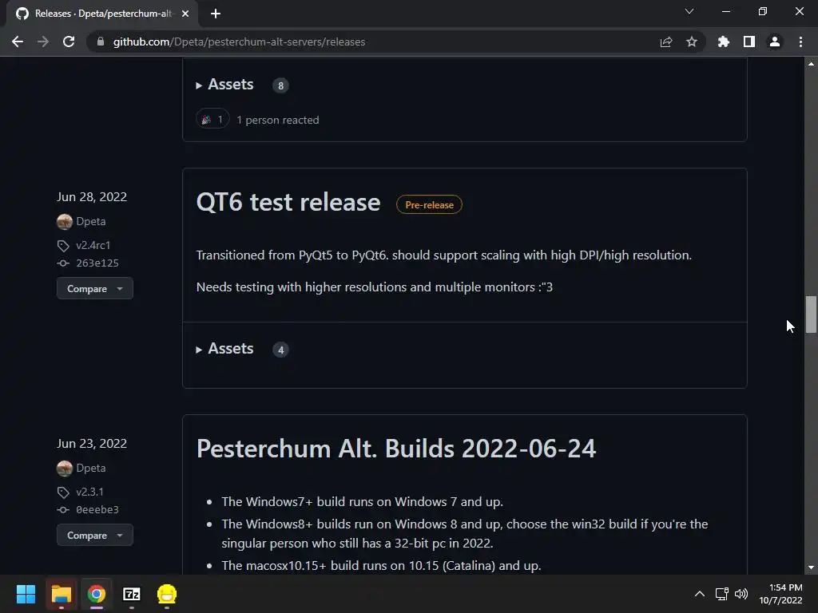Show hidden system tray icons
This screenshot has height=613, width=818.
click(700, 594)
